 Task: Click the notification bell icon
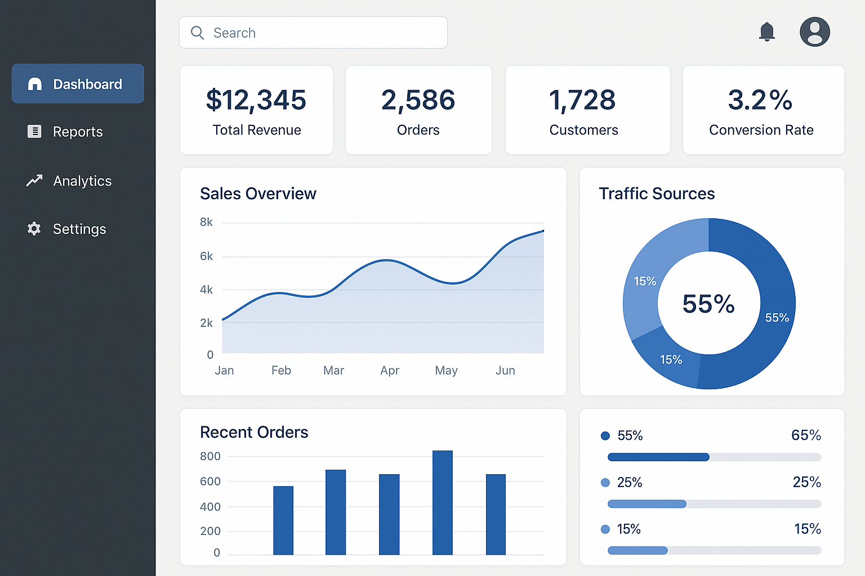click(766, 32)
